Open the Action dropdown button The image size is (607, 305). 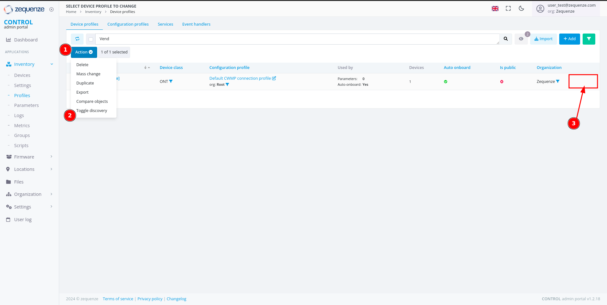84,52
